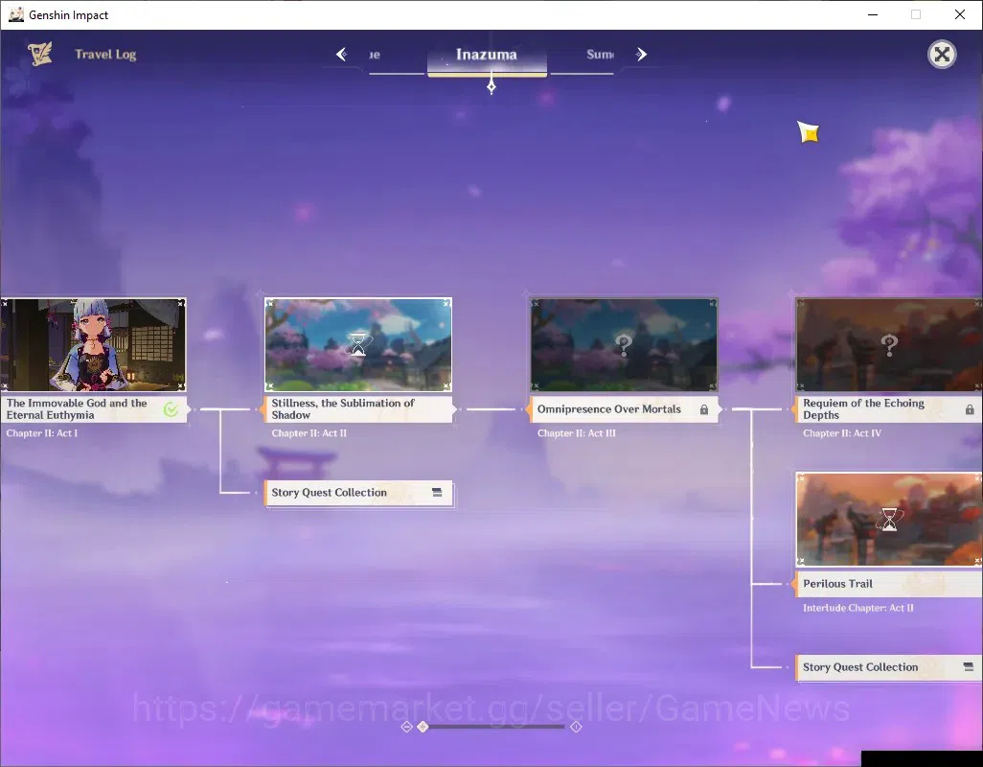The width and height of the screenshot is (983, 767).
Task: Click the lock icon on Requiem of the Echoing Depths
Action: tap(970, 409)
